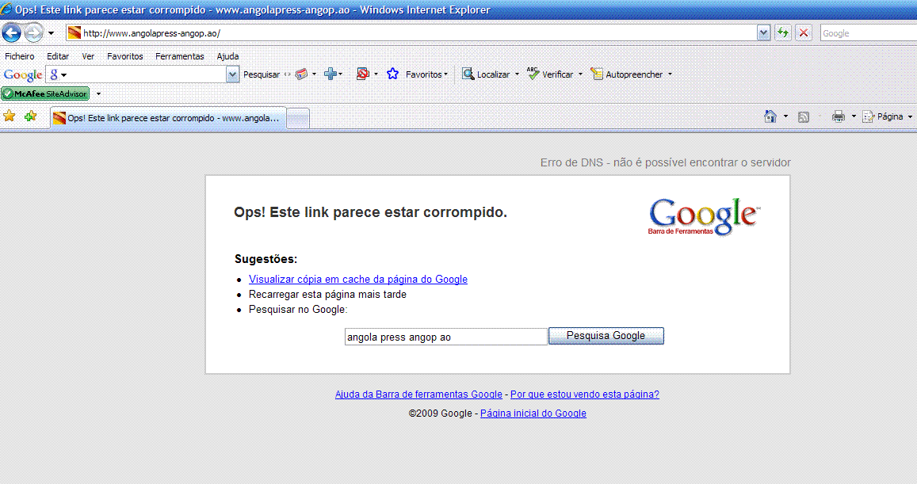Select the Ops! Este link tab

point(166,116)
